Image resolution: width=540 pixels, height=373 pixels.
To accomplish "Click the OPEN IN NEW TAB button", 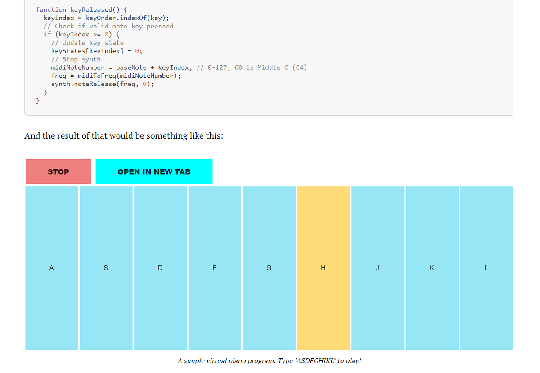I will [x=154, y=171].
